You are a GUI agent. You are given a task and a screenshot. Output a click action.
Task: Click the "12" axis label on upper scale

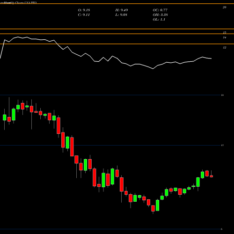pos(224,48)
